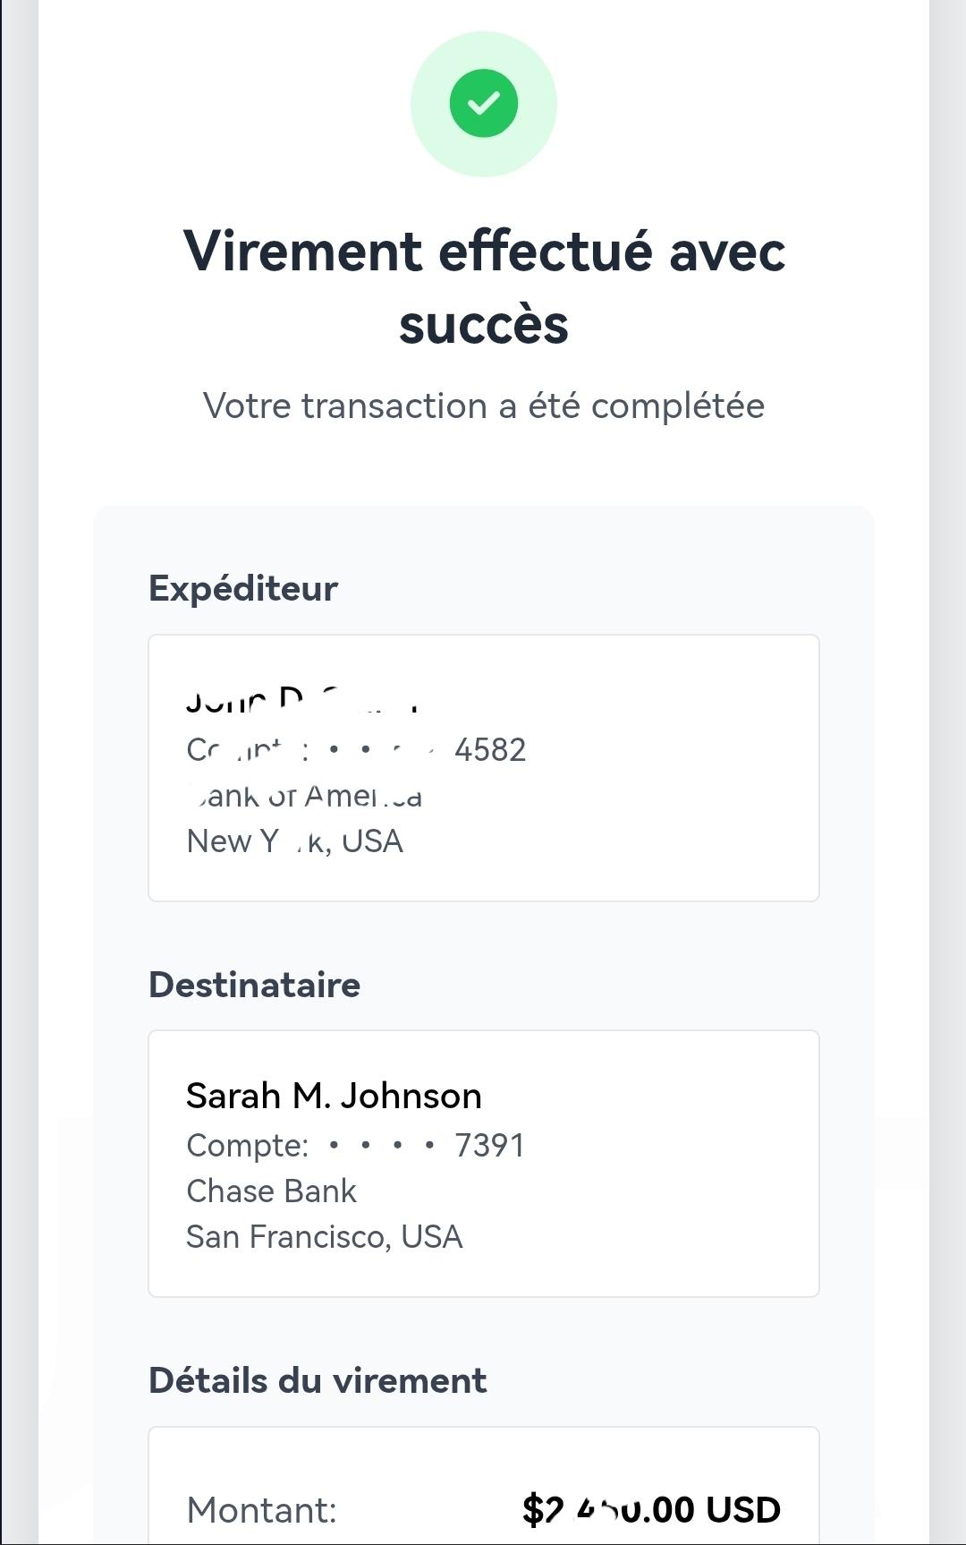Click the green checkmark success icon
This screenshot has height=1545, width=966.
point(483,104)
